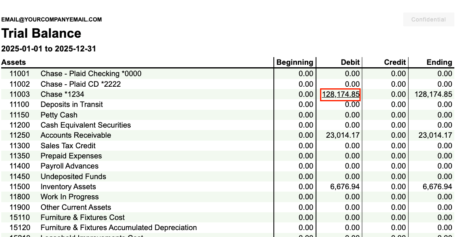Click the Credit column header

pyautogui.click(x=395, y=62)
